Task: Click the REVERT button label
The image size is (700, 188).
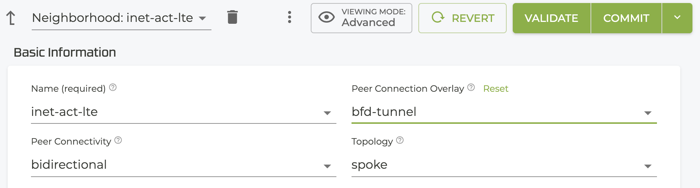Action: click(x=473, y=18)
